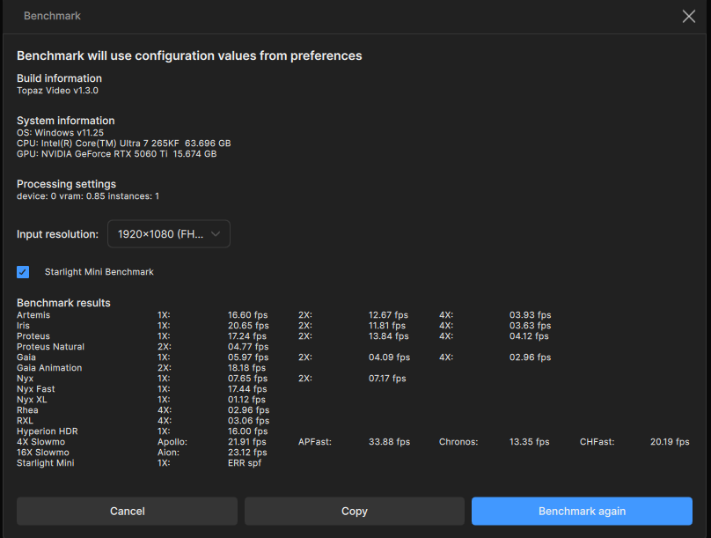711x538 pixels.
Task: Close the Benchmark dialog with the X
Action: [x=689, y=17]
